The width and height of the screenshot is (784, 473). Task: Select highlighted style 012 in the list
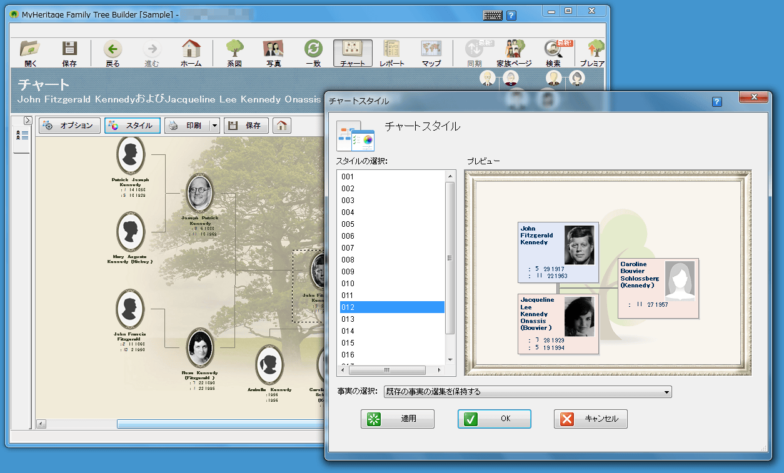pos(391,307)
